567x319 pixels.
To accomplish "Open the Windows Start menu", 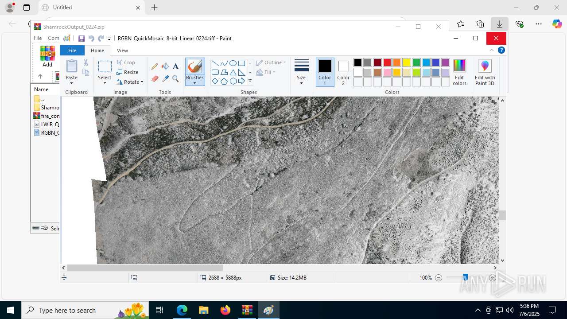I will point(11,310).
